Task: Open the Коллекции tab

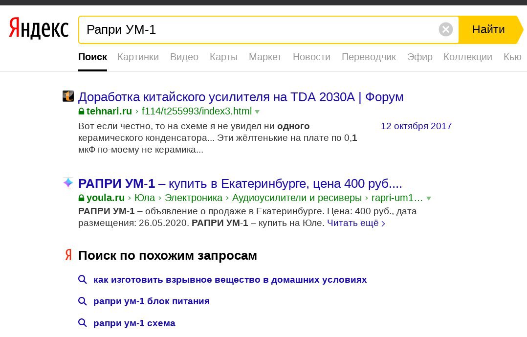Action: [468, 57]
